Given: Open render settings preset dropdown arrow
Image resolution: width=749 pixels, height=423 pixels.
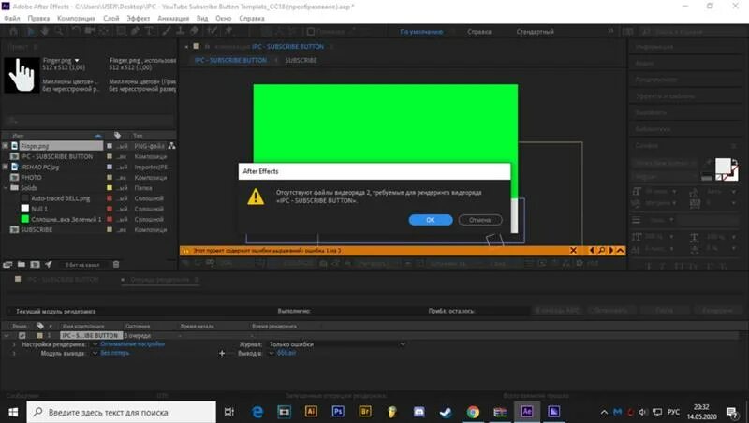Looking at the screenshot, I should tap(95, 344).
